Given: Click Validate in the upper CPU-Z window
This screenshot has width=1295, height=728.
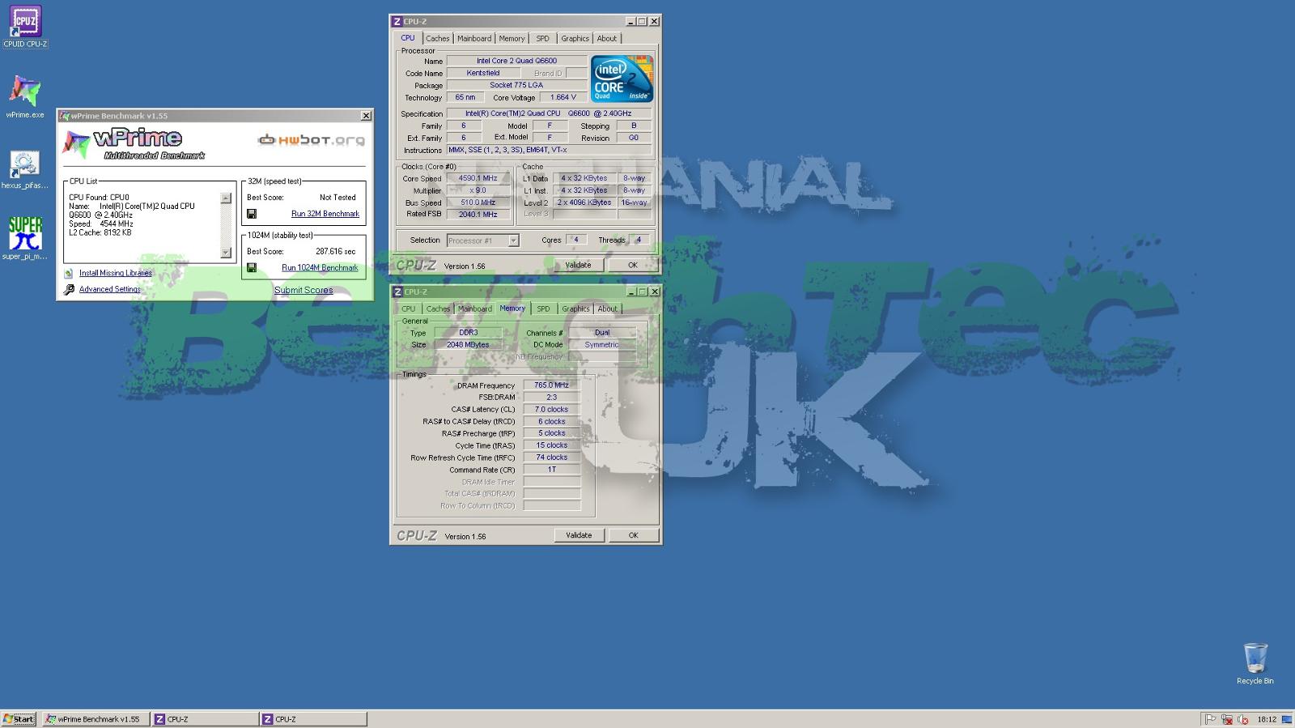Looking at the screenshot, I should click(578, 265).
